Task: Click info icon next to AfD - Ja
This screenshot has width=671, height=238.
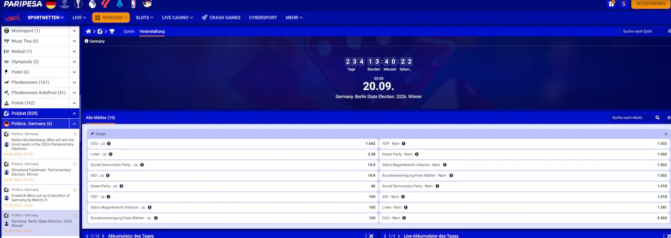Action: (x=109, y=175)
